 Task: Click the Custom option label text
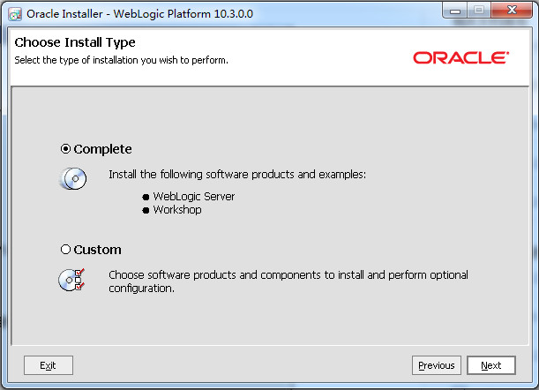97,250
